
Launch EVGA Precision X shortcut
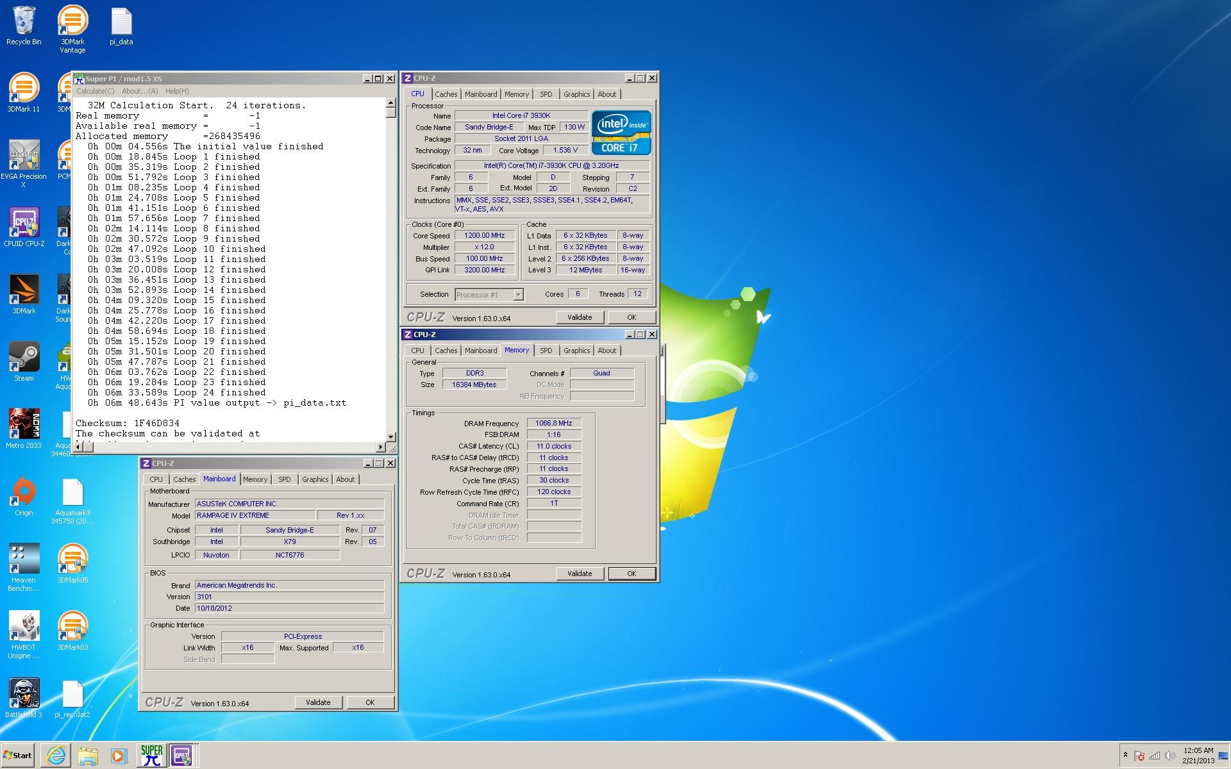pos(24,164)
